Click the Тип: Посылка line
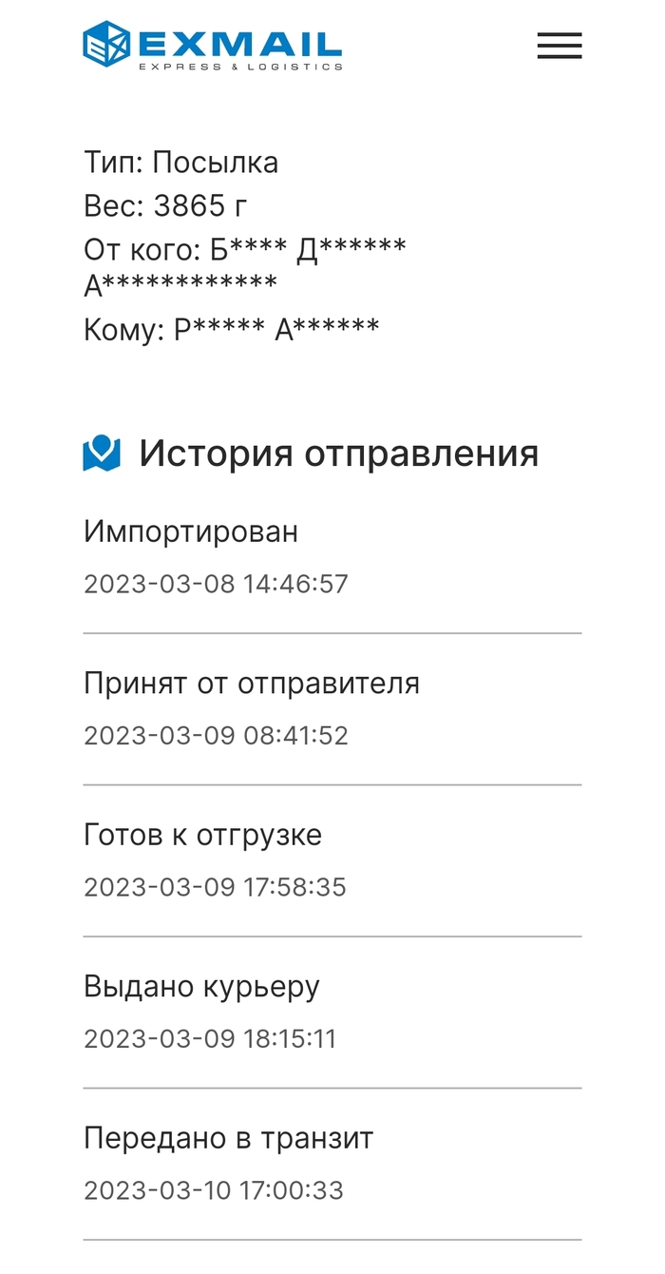Image resolution: width=665 pixels, height=1274 pixels. tap(181, 163)
